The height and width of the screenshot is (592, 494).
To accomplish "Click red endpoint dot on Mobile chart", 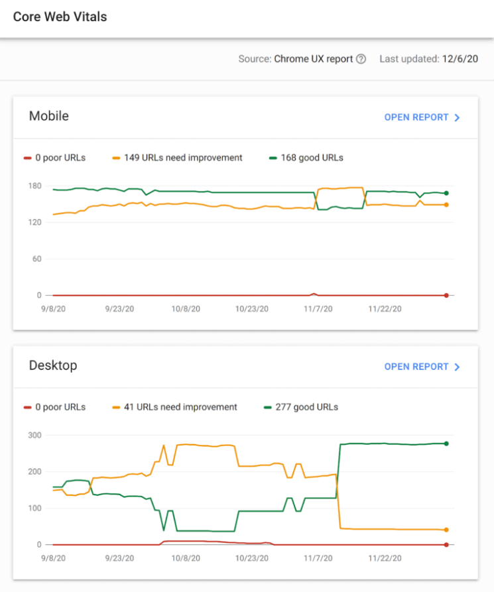I will [x=446, y=295].
